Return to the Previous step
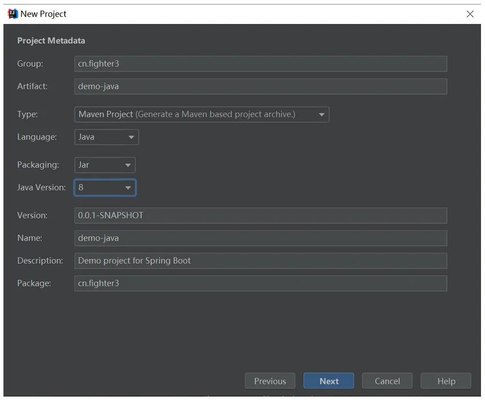 [x=270, y=381]
